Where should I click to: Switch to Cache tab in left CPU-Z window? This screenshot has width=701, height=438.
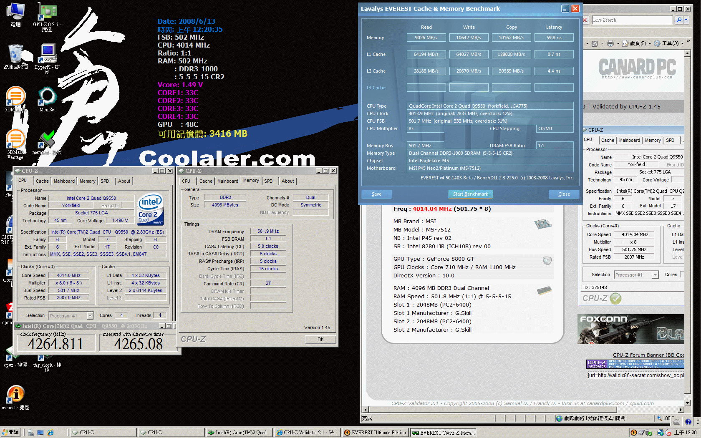[42, 181]
